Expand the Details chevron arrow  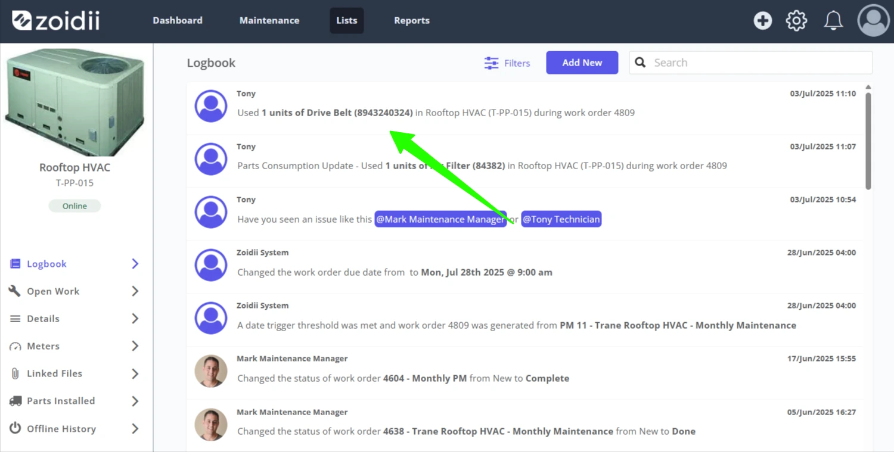click(135, 319)
